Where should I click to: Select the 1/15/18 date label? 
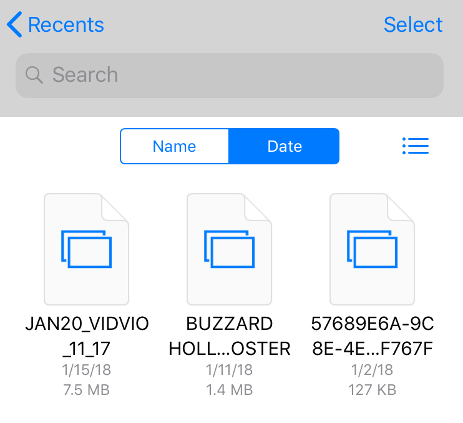point(87,370)
